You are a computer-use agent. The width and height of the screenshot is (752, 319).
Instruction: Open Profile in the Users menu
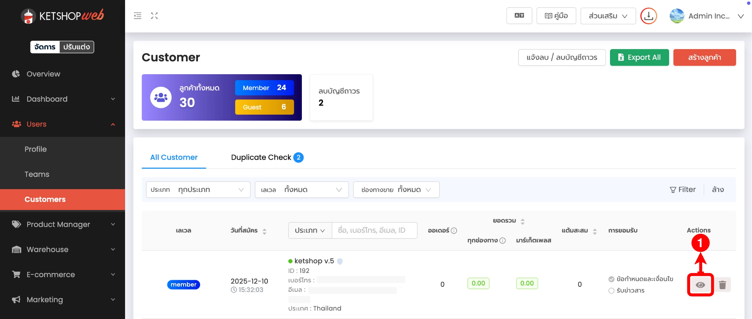coord(35,149)
